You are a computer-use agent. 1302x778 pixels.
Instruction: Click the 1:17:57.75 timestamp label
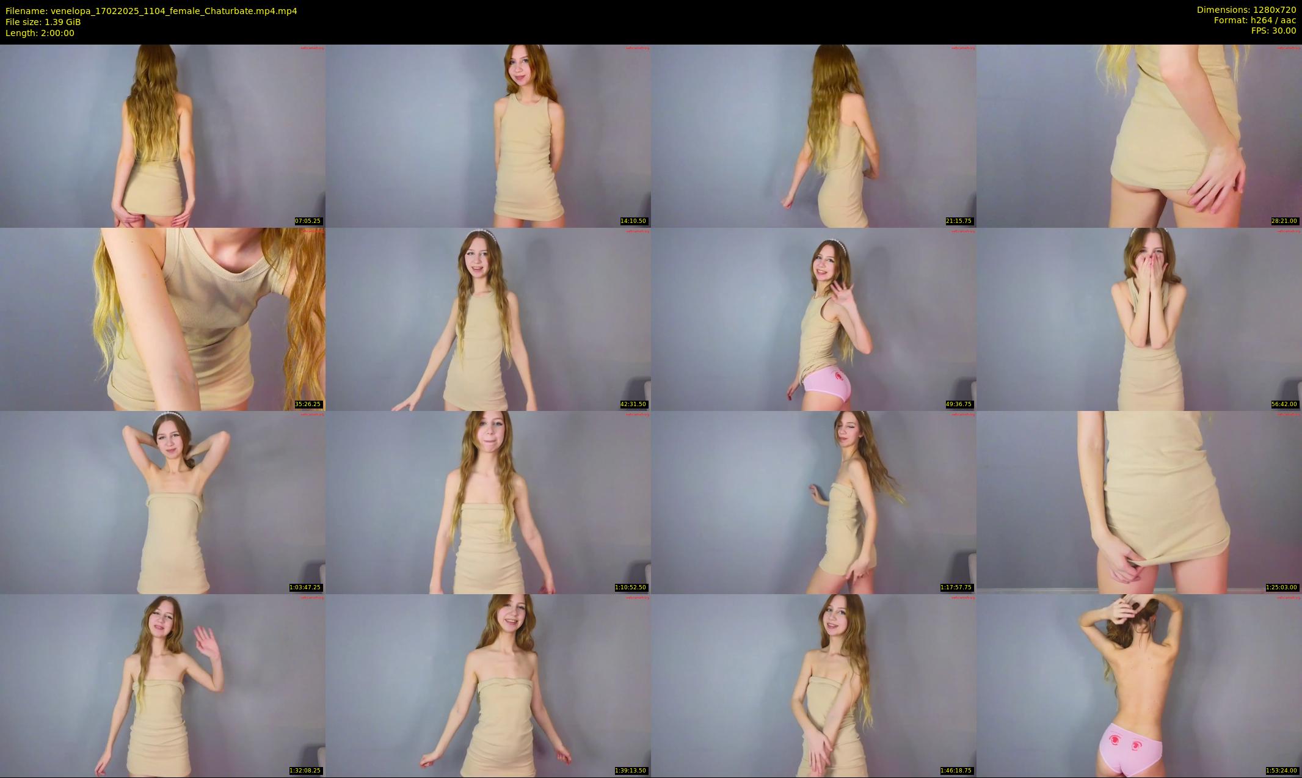(956, 587)
